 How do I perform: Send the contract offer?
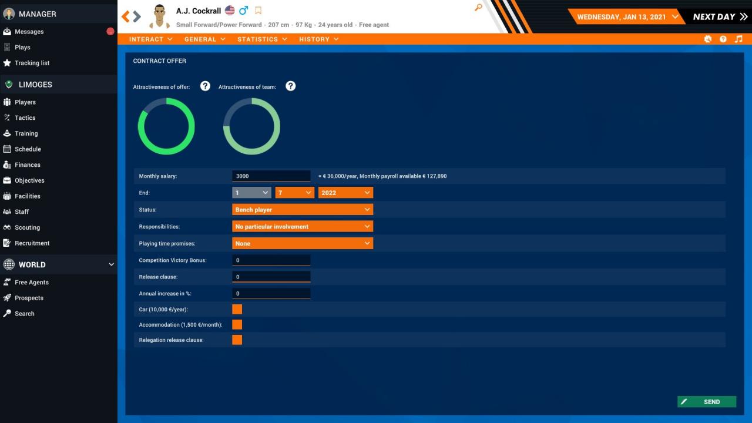706,402
